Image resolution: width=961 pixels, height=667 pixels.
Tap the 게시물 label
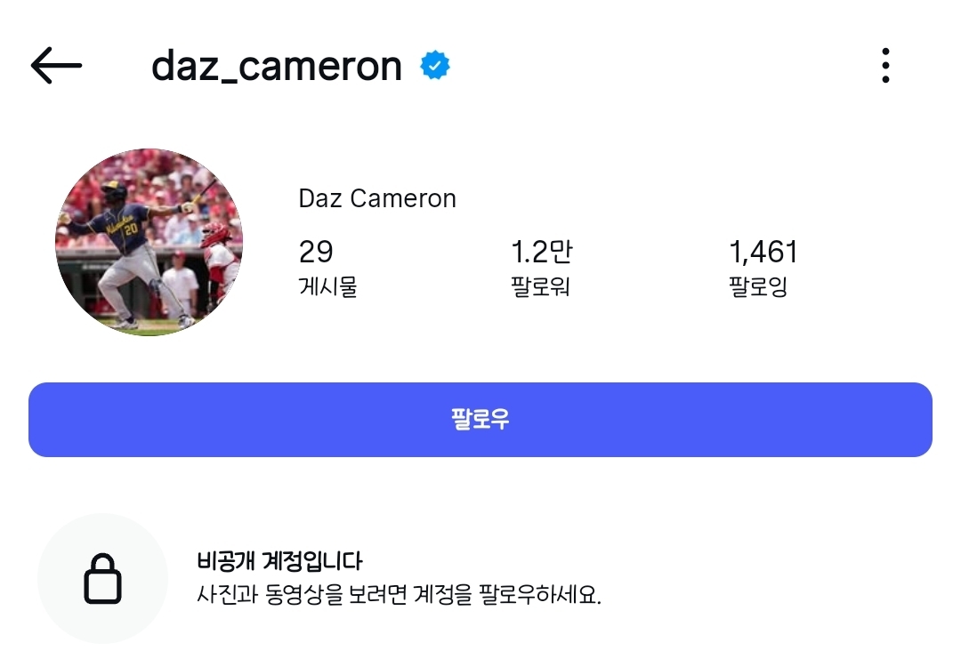pyautogui.click(x=327, y=286)
